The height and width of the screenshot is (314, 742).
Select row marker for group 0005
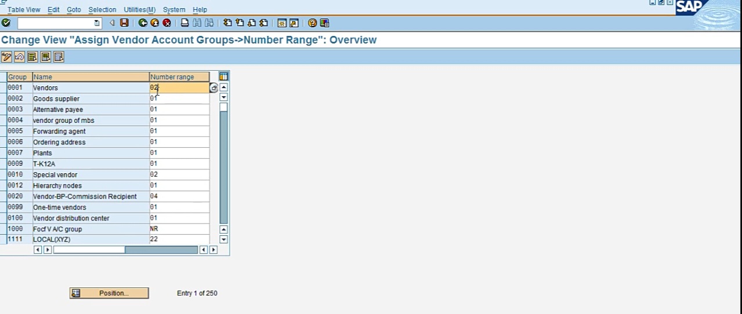3,131
